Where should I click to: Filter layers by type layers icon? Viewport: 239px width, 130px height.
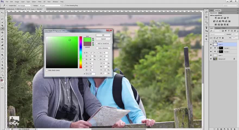[229, 31]
